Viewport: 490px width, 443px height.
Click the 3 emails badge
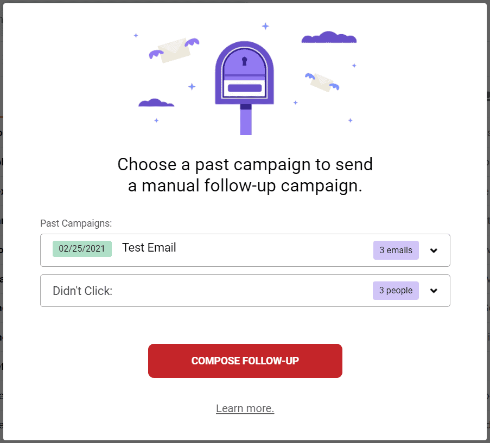[x=396, y=250]
